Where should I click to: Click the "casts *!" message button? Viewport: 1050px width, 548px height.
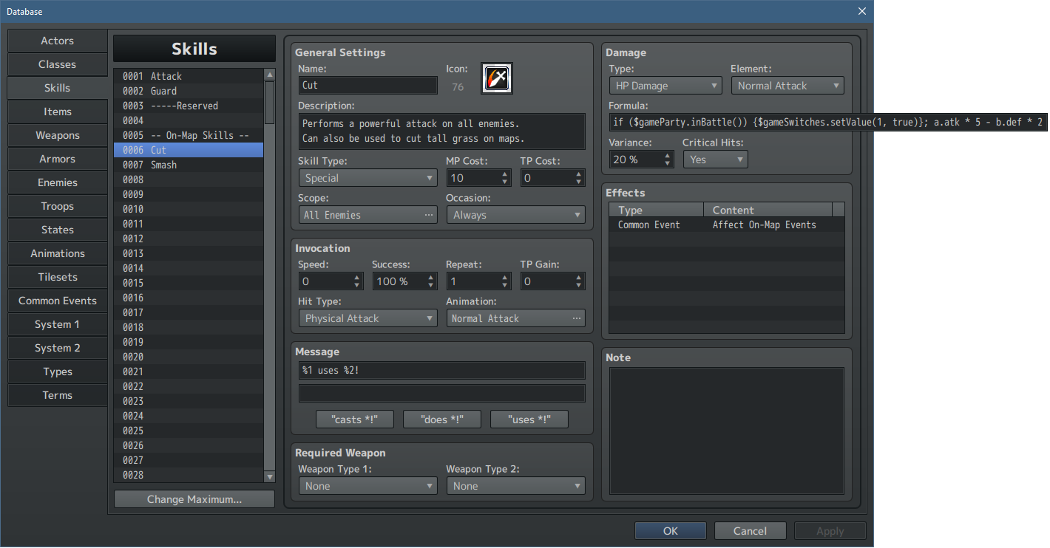click(x=354, y=419)
